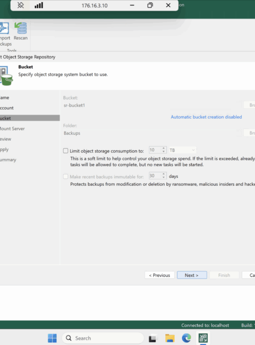Select the Summary wizard step

8,160
